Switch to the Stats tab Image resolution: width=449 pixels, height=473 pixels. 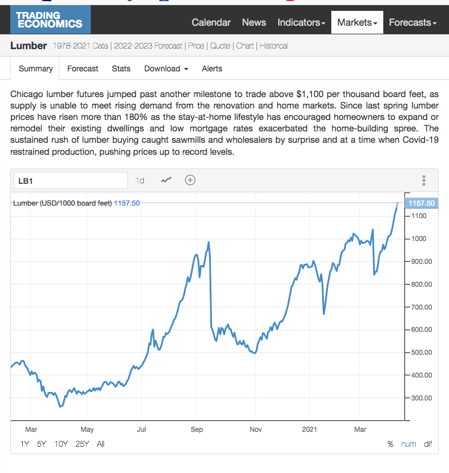[121, 69]
